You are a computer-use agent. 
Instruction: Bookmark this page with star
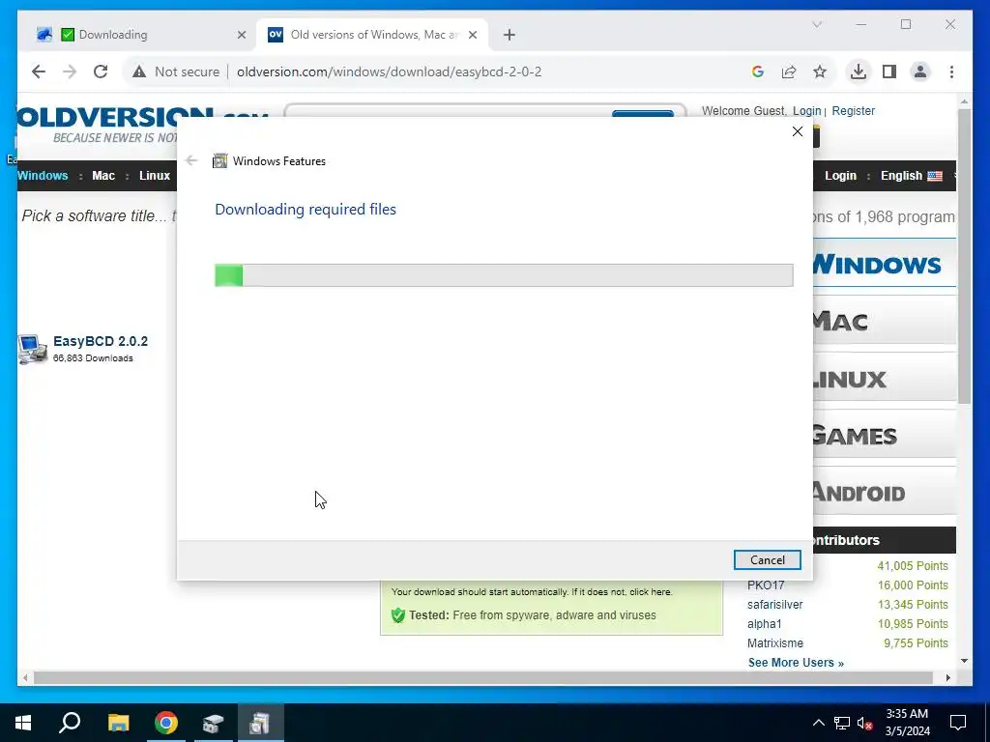click(x=820, y=71)
